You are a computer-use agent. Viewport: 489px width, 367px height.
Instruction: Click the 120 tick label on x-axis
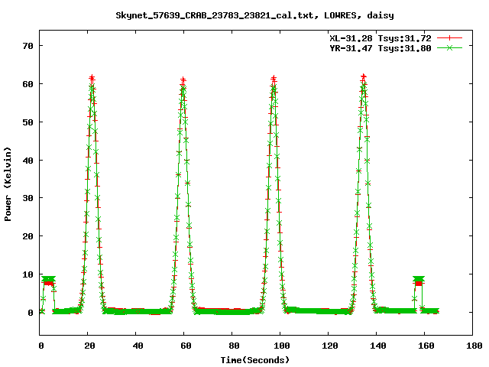329,346
